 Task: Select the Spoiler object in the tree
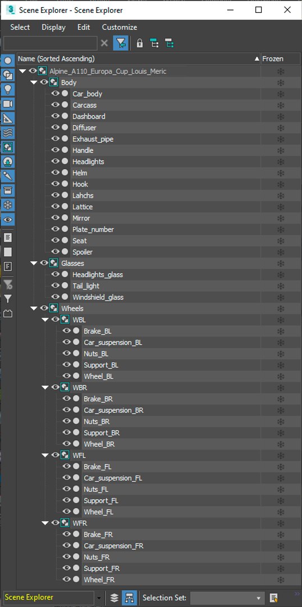tap(83, 252)
